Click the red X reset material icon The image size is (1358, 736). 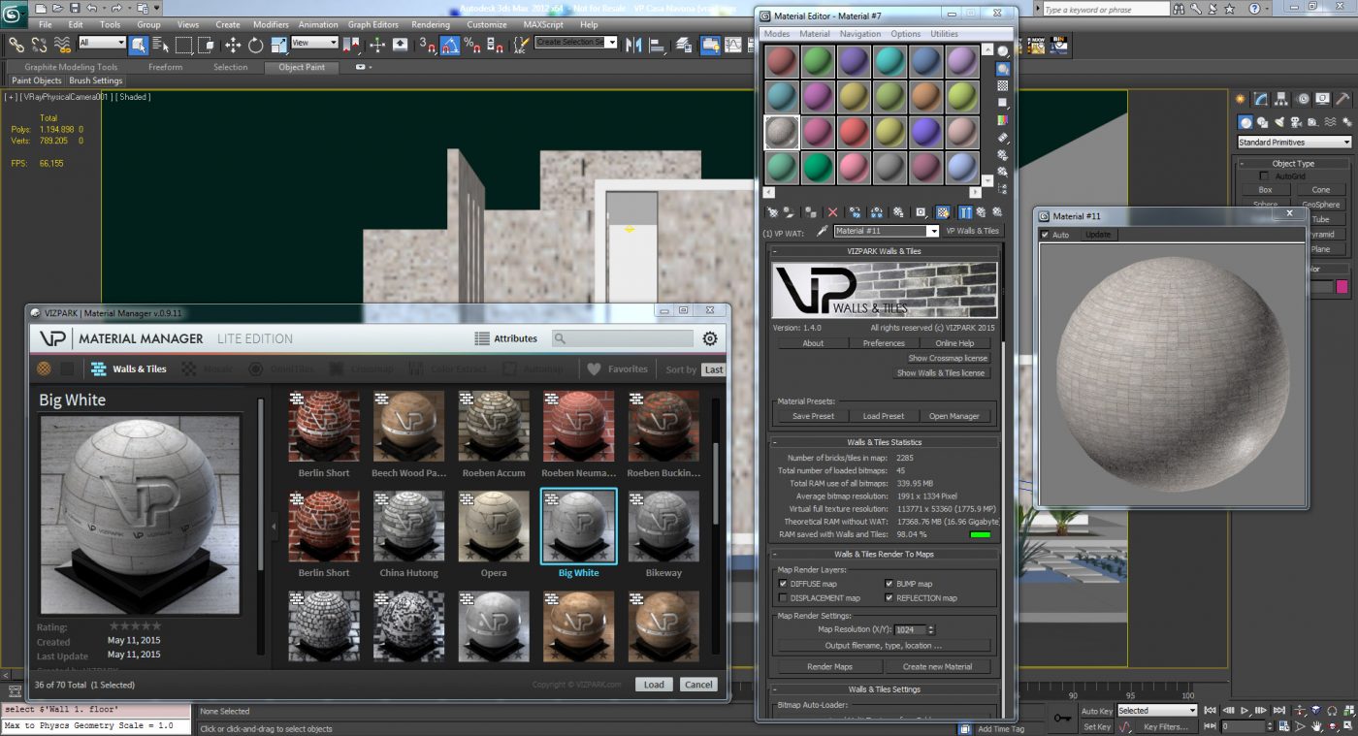coord(831,212)
